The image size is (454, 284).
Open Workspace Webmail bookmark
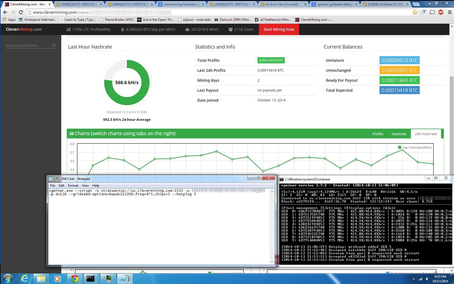(37, 19)
